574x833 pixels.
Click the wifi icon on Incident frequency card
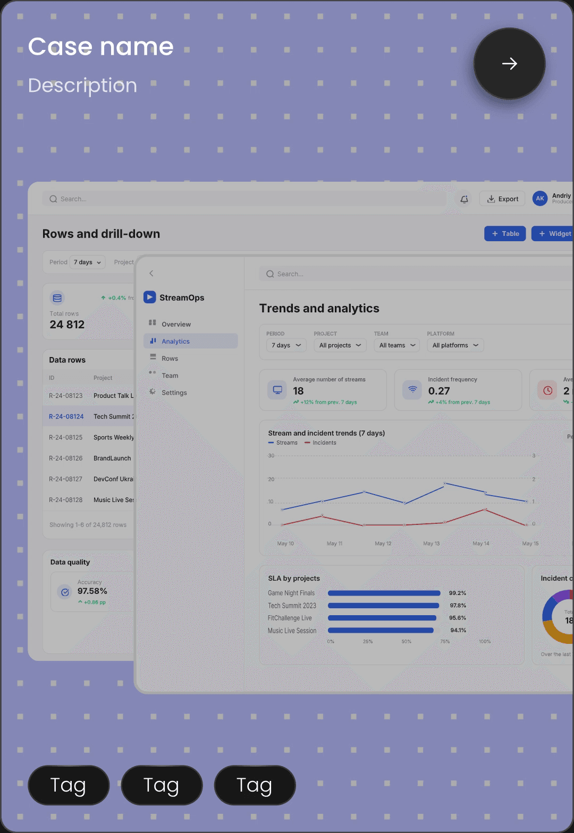[x=412, y=390]
